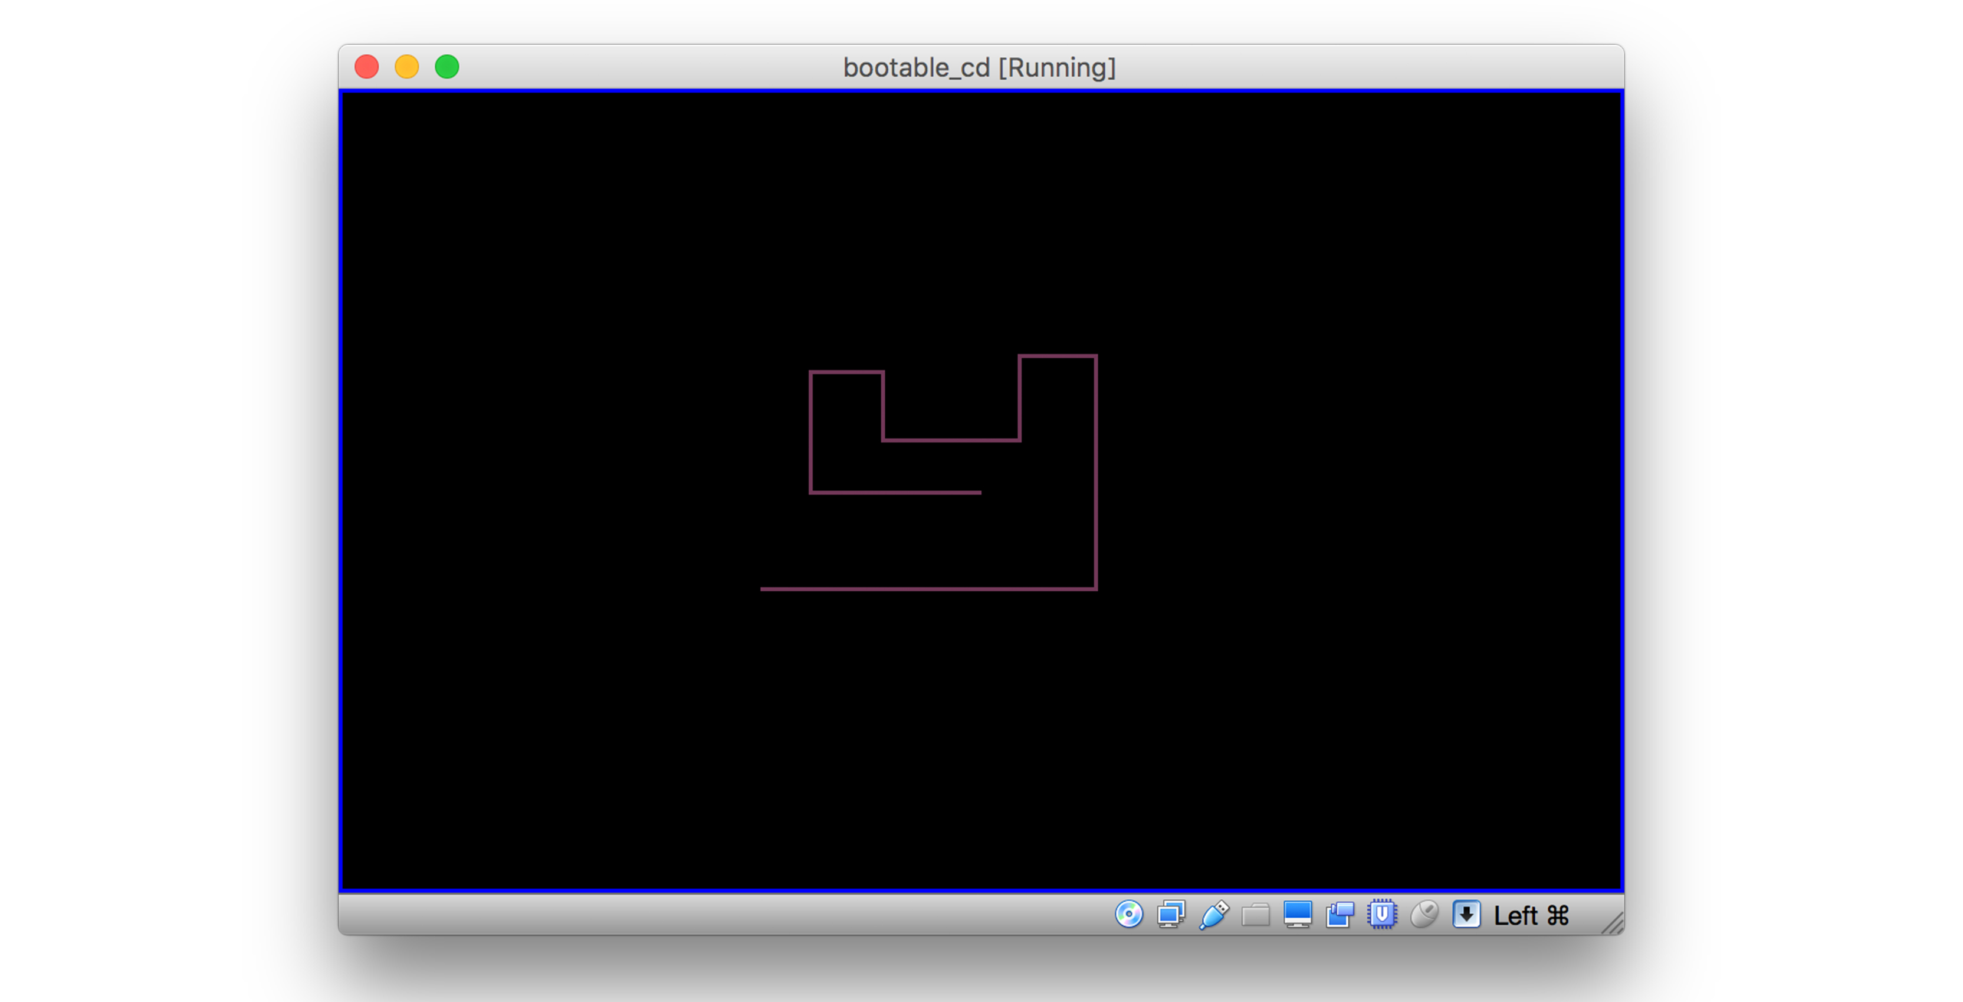Toggle the video recording indicator
This screenshot has height=1002, width=1963.
[x=1340, y=915]
